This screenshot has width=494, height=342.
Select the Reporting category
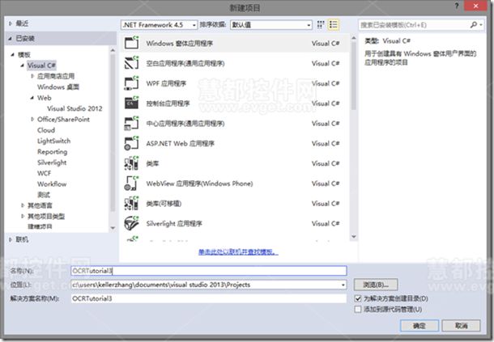53,152
